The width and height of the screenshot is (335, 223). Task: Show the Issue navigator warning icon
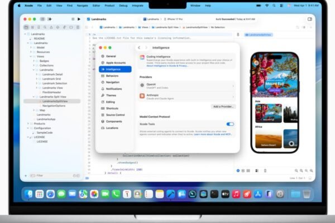51,27
